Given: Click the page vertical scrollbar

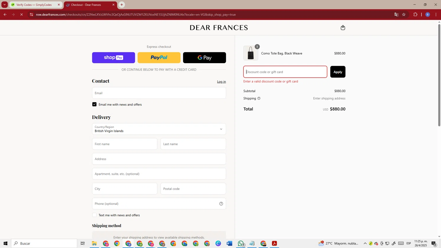Looking at the screenshot, I should point(439,75).
